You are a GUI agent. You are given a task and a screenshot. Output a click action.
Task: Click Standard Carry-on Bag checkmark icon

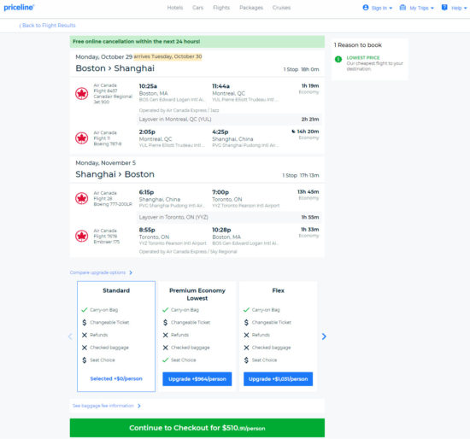[85, 310]
